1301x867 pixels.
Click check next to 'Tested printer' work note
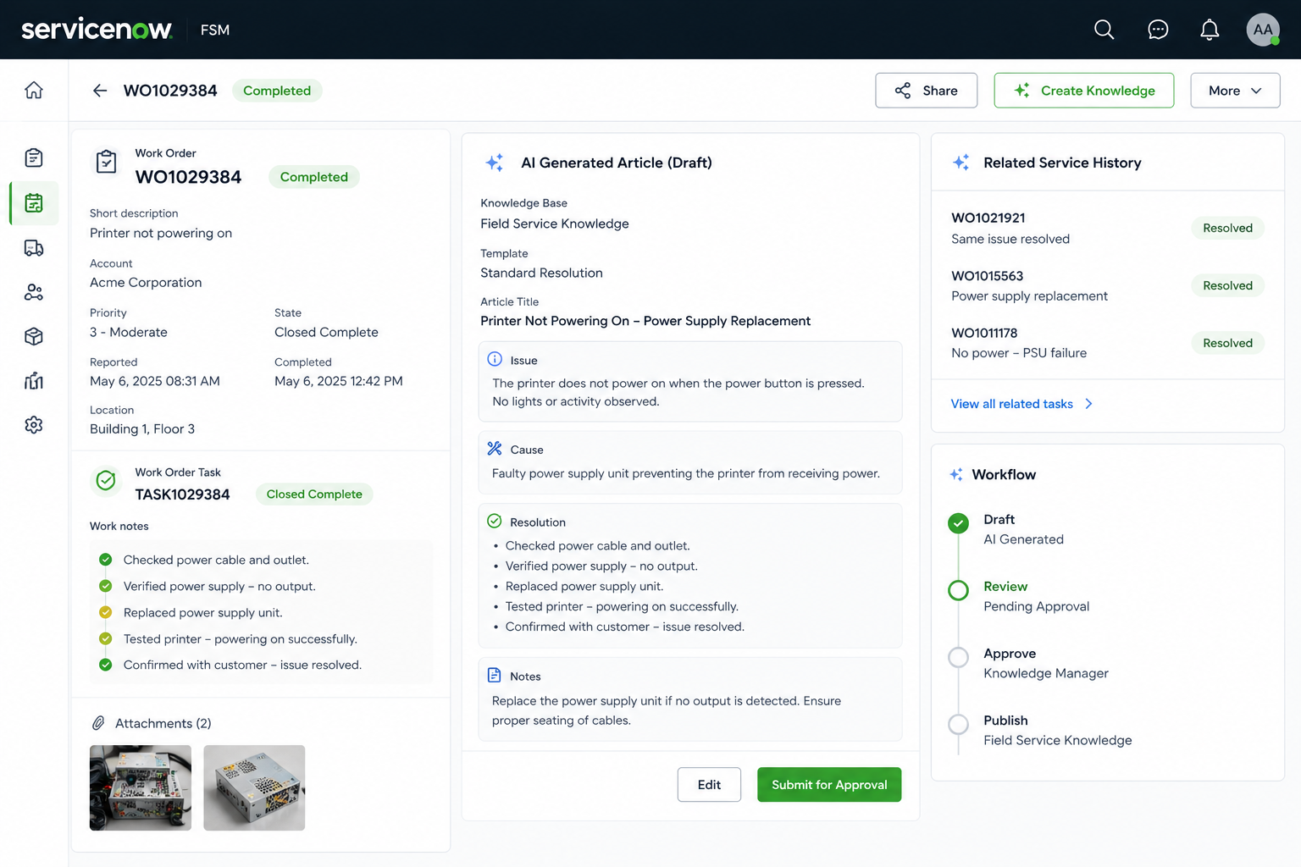coord(106,638)
